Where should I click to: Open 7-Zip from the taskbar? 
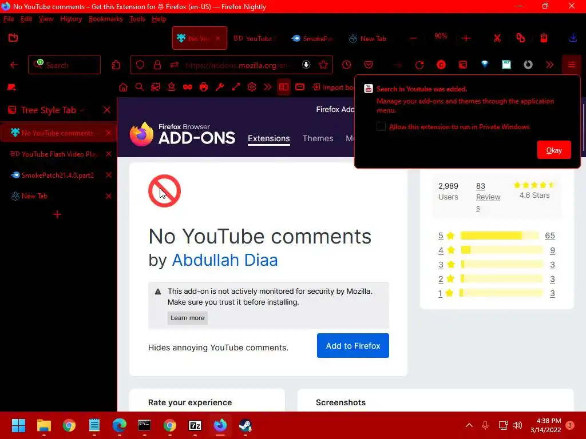[195, 425]
